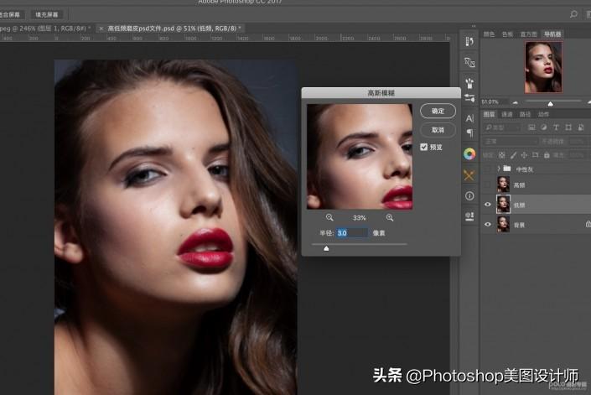Open the layer blend mode dropdown

coord(511,142)
